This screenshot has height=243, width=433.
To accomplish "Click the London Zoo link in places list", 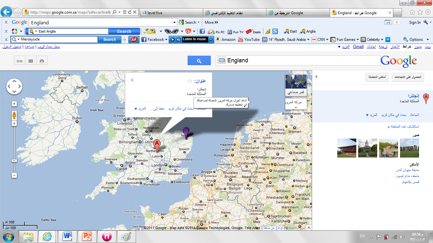I will (407, 170).
